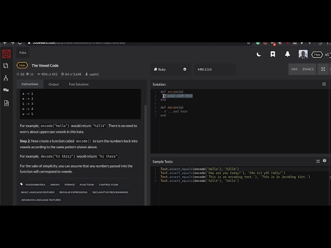Open the kumite fork sidebar icon
331x248 pixels.
(x=6, y=78)
